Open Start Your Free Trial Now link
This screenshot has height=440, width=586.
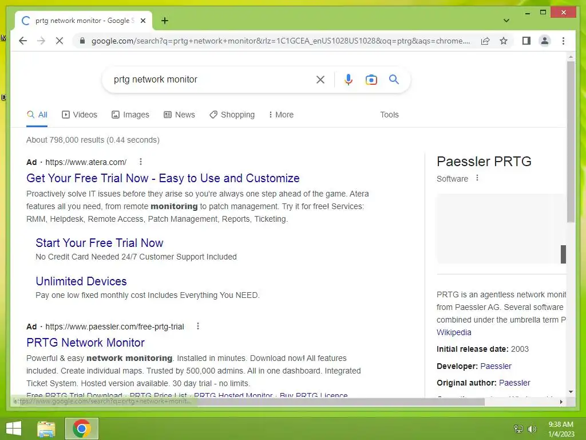pos(100,243)
